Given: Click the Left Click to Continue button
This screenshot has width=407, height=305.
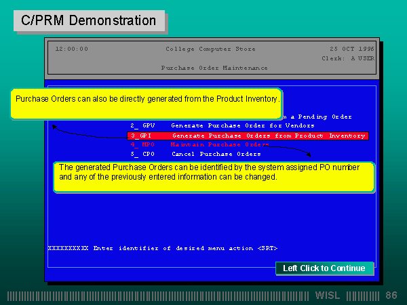Looking at the screenshot, I should [x=324, y=268].
